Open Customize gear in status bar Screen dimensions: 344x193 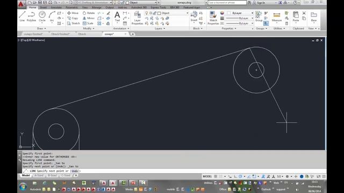pos(287,176)
